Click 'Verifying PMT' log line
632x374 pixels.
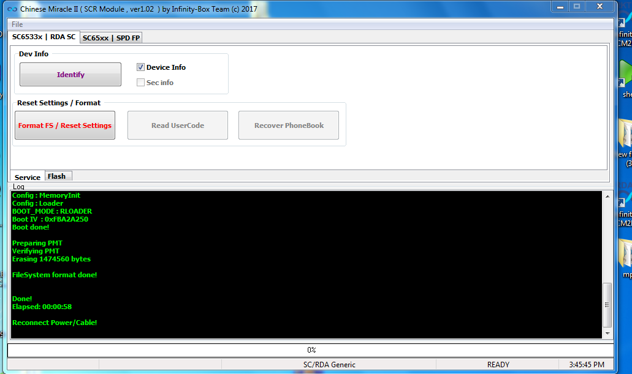tap(36, 251)
